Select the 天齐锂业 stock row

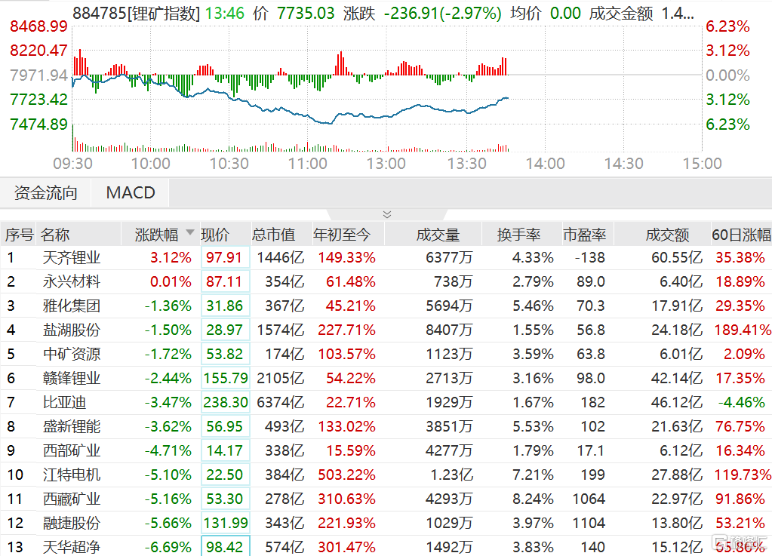[x=72, y=258]
